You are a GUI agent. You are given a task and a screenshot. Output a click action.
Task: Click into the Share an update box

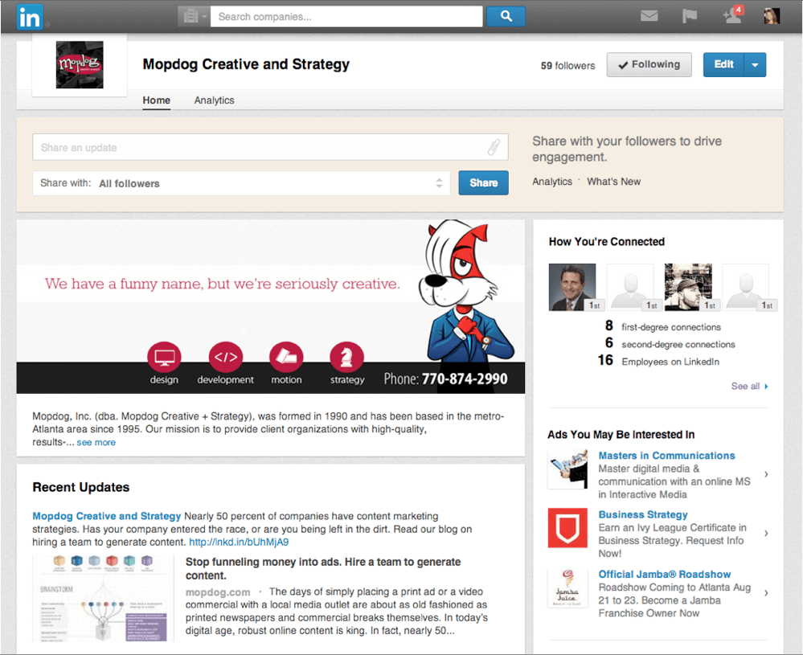(x=270, y=148)
